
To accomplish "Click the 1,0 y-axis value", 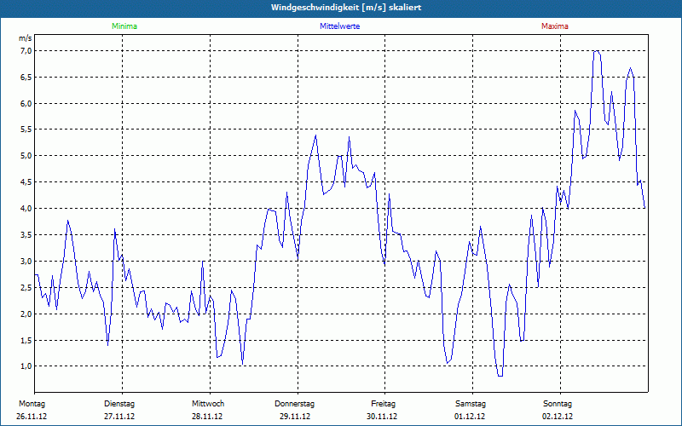I will click(x=26, y=366).
